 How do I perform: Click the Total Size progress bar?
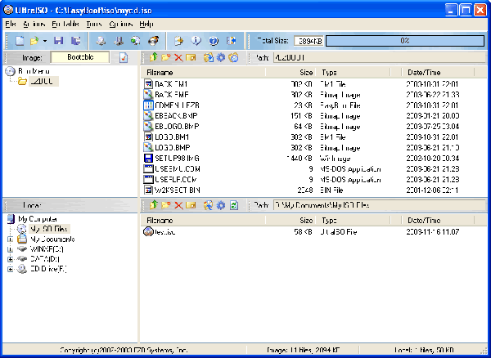[404, 40]
